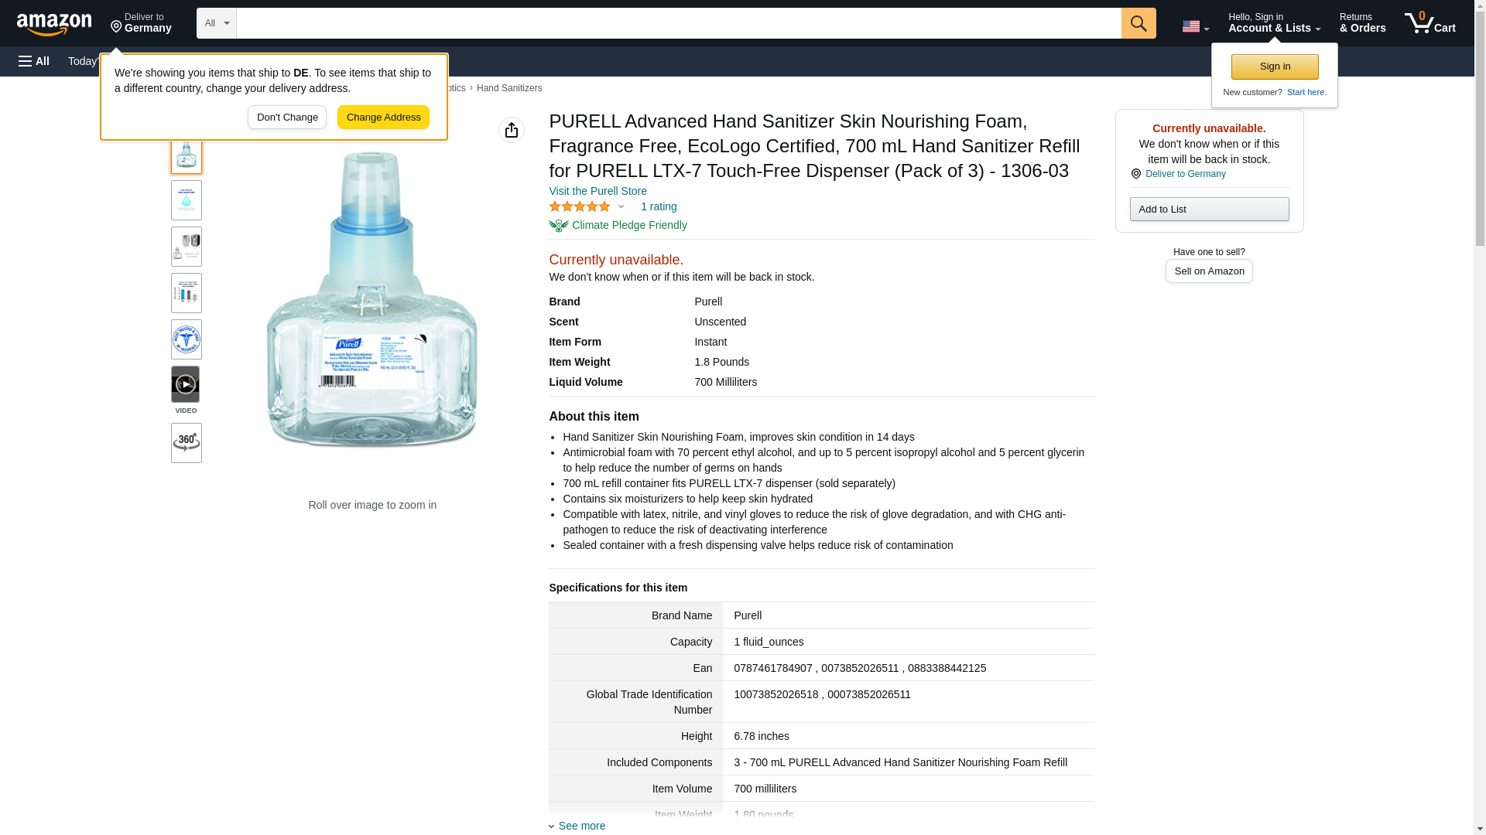1486x835 pixels.
Task: Click the Don't Change button
Action: (287, 118)
